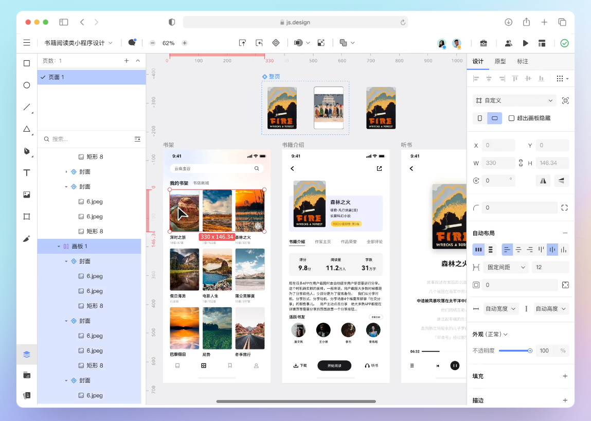Add a fill with 填充 plus button
The image size is (591, 421).
click(565, 376)
